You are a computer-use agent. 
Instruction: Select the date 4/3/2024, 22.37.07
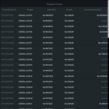click(25, 54)
